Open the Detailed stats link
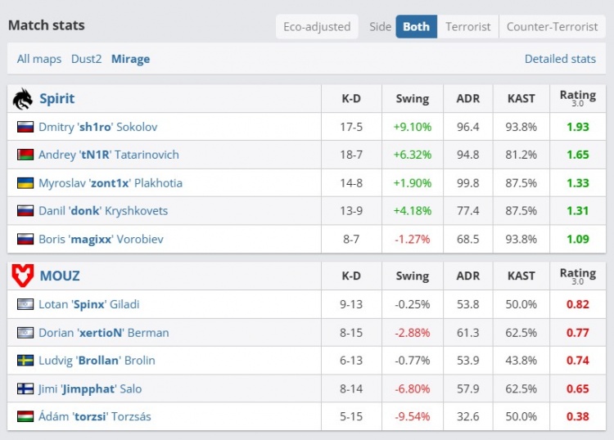The width and height of the screenshot is (614, 440). coord(560,59)
